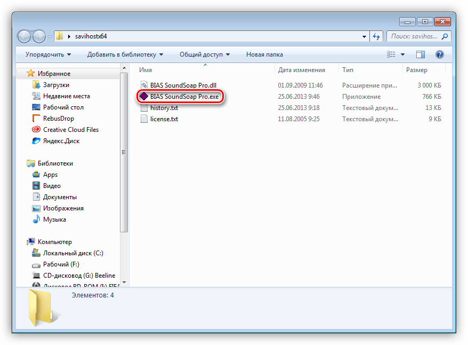
Task: Click the Видео film icon
Action: (36, 186)
